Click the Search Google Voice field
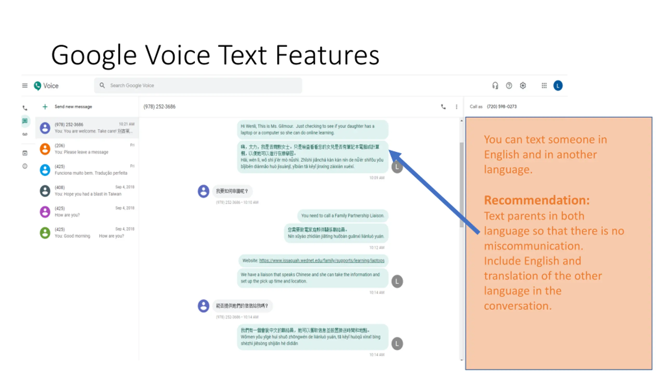 [198, 85]
